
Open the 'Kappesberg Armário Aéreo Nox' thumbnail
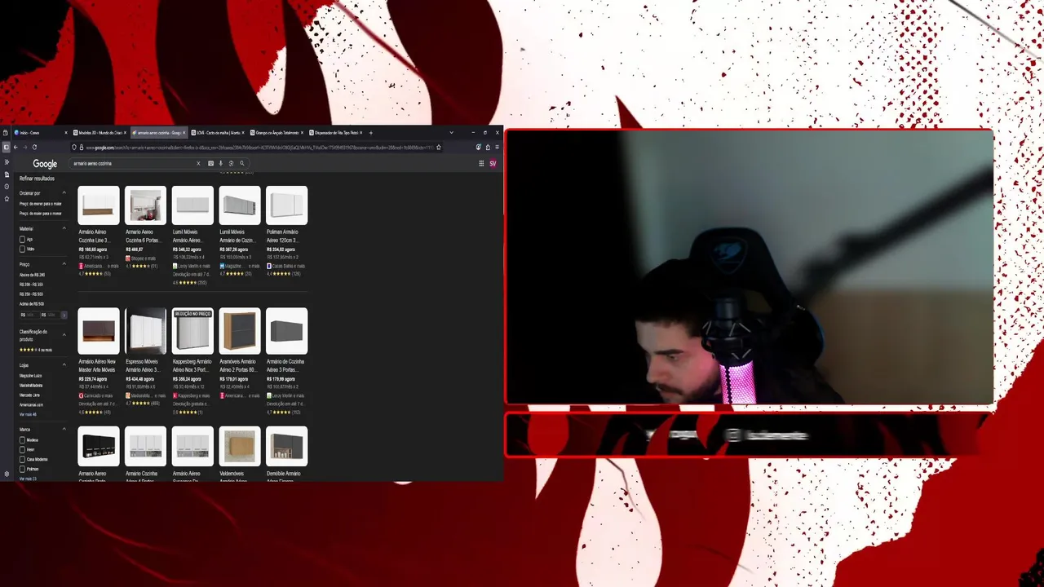(x=192, y=330)
